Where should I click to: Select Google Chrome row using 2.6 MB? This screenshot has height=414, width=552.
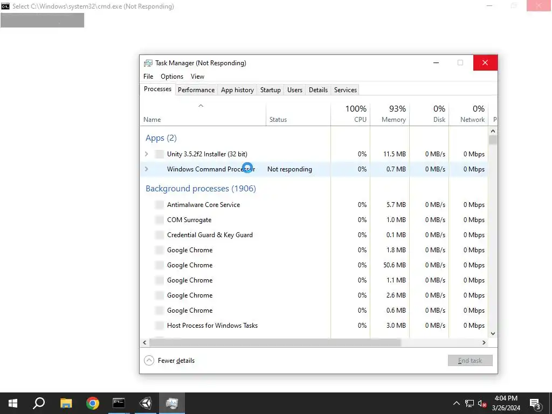click(314, 295)
